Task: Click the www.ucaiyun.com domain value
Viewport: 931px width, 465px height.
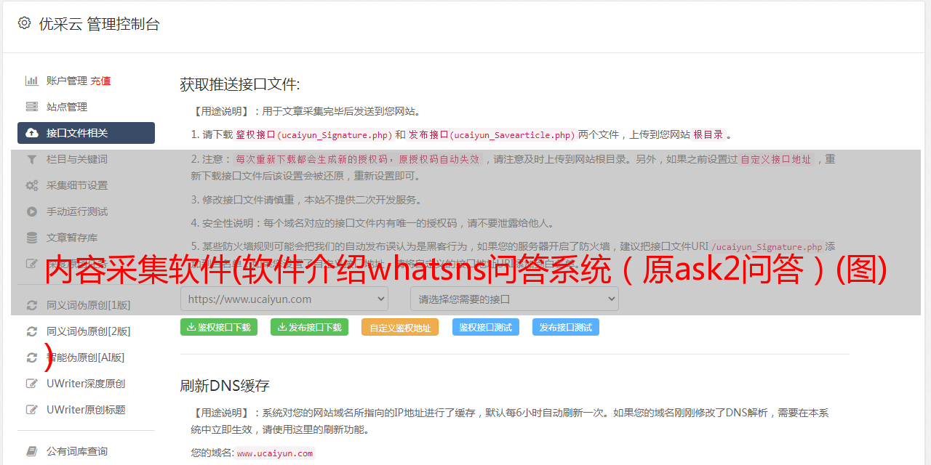Action: tap(275, 453)
